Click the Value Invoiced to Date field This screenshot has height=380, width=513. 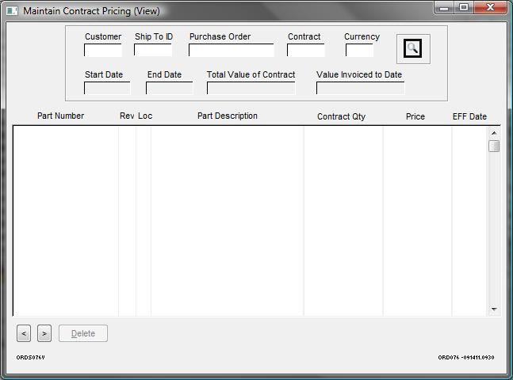coord(360,88)
